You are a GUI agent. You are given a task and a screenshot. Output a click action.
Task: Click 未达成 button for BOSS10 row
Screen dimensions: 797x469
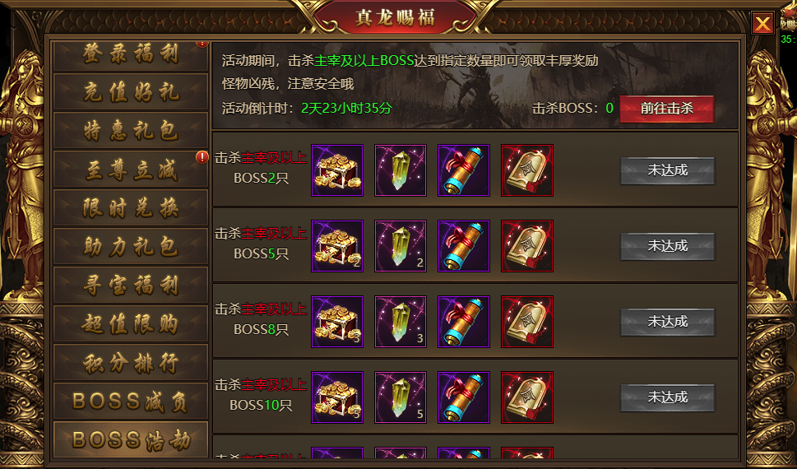(x=667, y=397)
